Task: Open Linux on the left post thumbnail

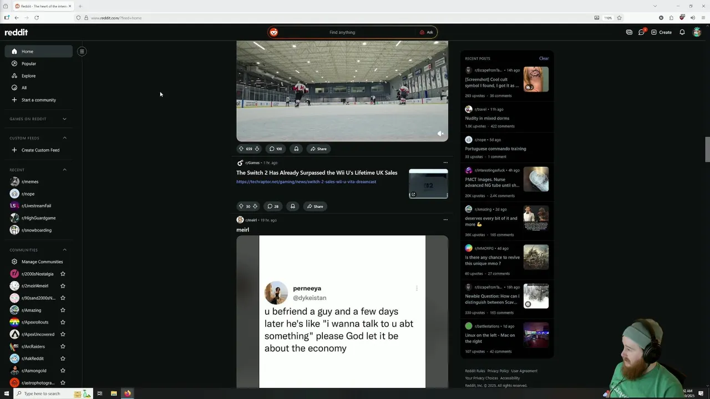Action: pyautogui.click(x=536, y=335)
